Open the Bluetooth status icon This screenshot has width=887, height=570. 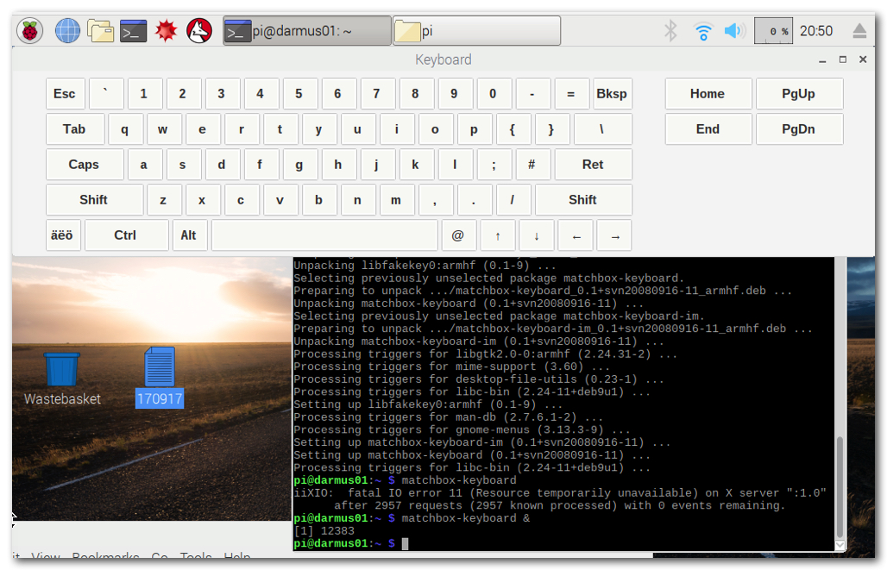coord(671,28)
